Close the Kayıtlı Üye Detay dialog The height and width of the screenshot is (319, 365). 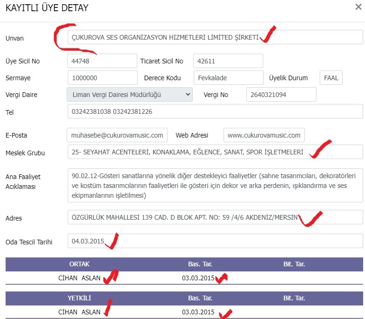tap(358, 7)
